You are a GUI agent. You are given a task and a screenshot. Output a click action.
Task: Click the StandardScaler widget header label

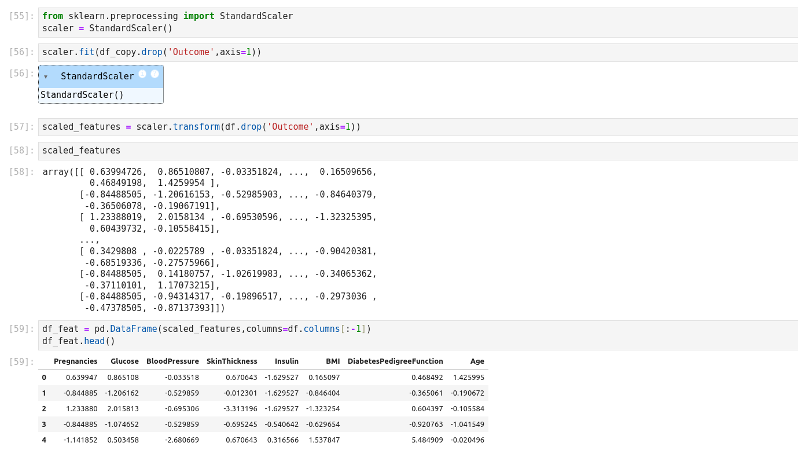97,76
